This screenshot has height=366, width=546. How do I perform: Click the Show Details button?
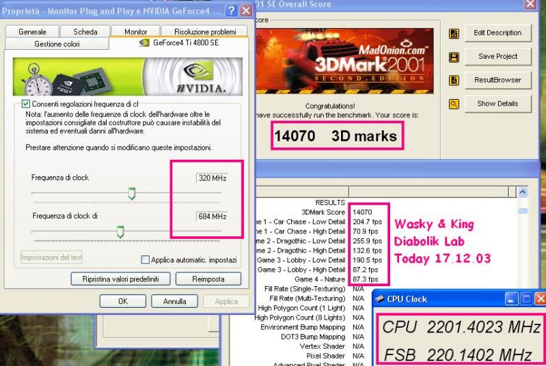[x=497, y=103]
